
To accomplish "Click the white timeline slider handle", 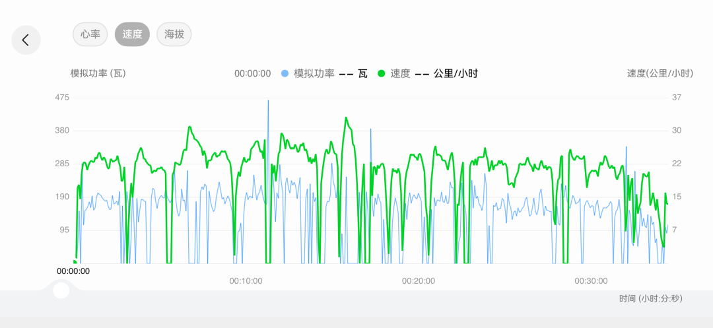I will click(x=61, y=290).
